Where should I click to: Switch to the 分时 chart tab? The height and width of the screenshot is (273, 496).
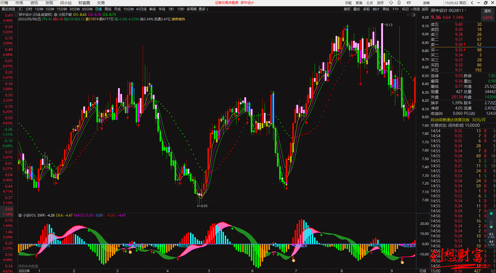tap(29, 9)
